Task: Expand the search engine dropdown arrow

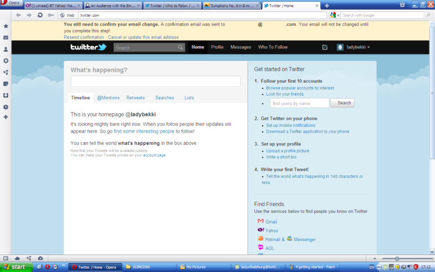Action: tap(338, 16)
